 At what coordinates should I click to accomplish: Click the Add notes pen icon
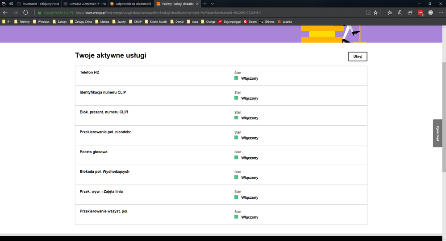point(400,12)
